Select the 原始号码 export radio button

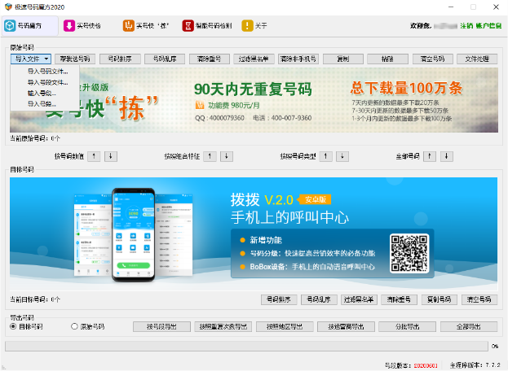(74, 326)
